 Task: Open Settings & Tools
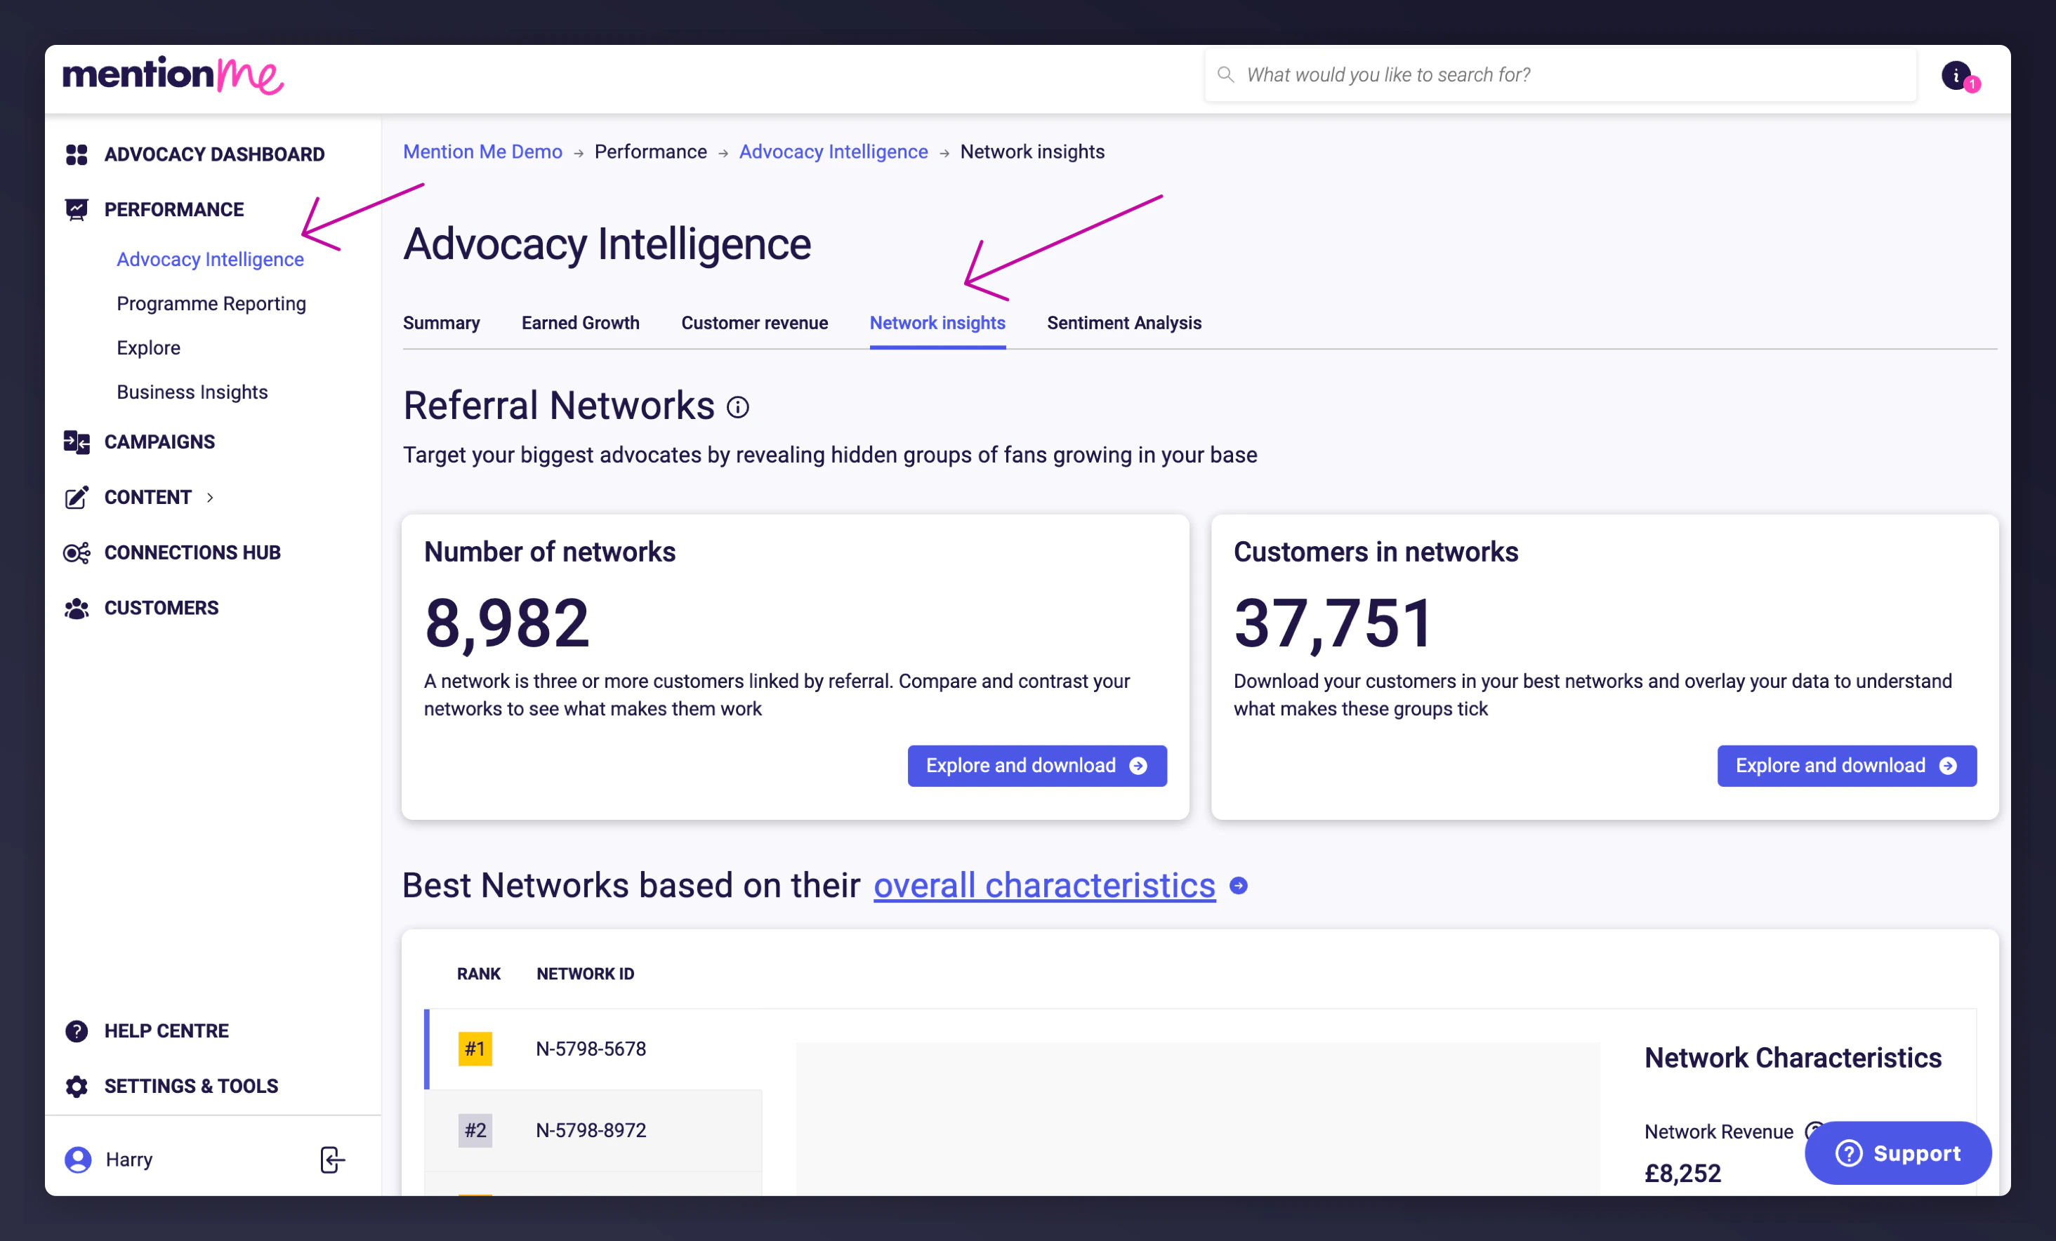point(191,1086)
